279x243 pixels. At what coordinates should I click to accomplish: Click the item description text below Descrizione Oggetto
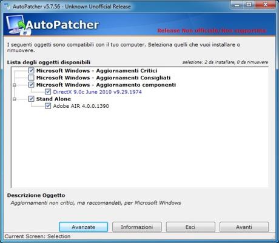pyautogui.click(x=96, y=203)
